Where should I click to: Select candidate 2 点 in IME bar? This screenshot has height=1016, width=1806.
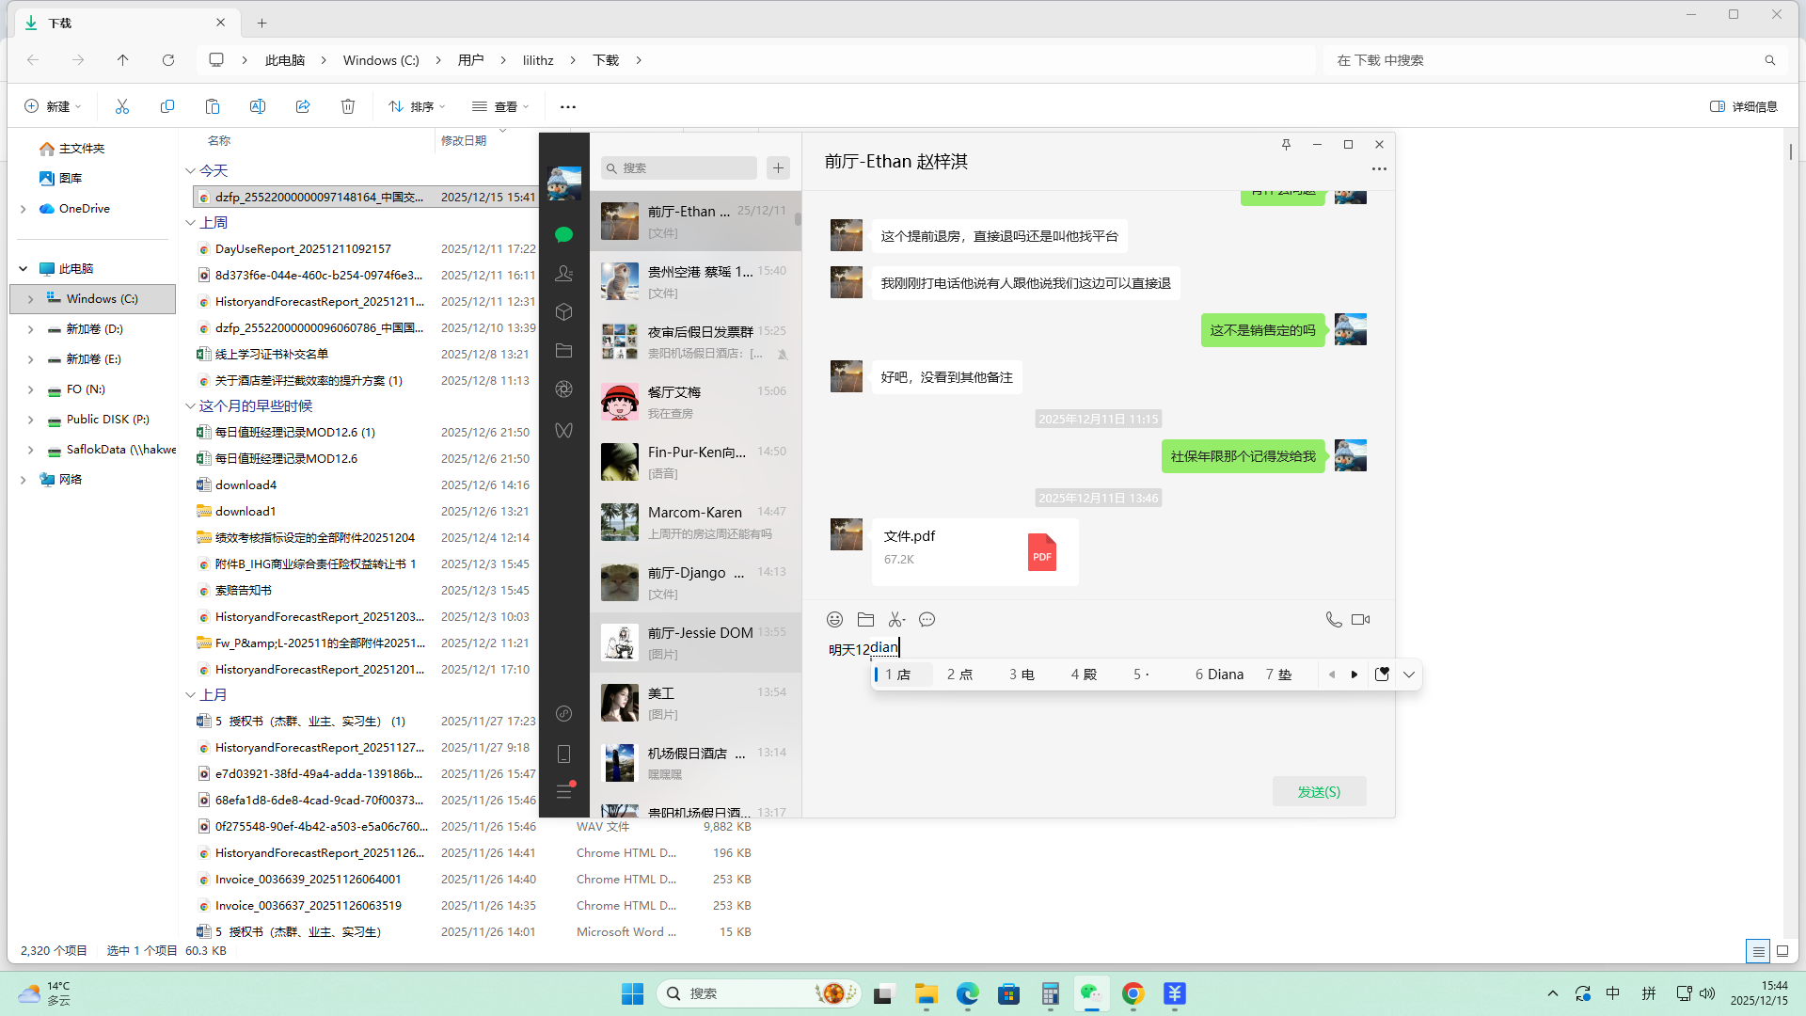pos(959,675)
